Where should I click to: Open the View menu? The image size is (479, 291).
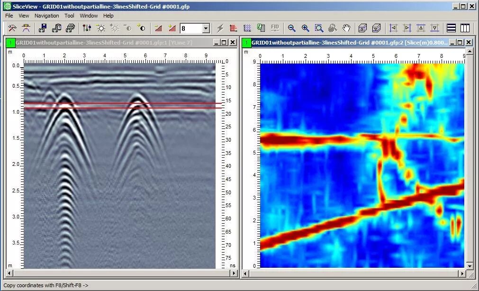24,16
